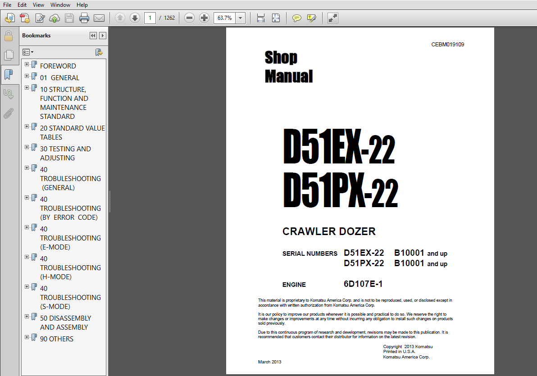
Task: Click the fit one full page icon
Action: coord(276,18)
